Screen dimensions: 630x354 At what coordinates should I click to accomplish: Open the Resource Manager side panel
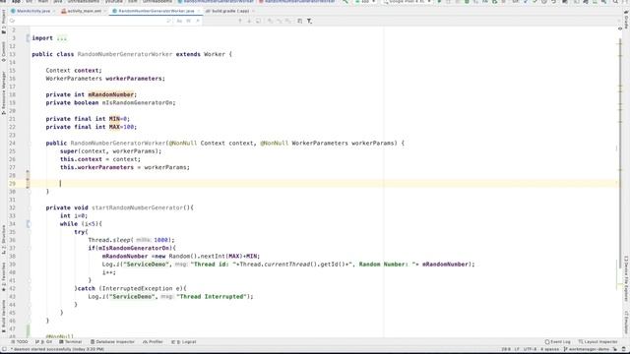point(4,92)
